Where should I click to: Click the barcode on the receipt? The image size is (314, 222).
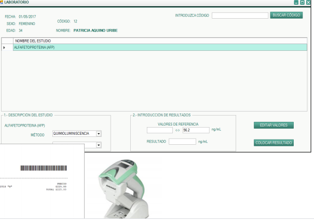(44, 168)
